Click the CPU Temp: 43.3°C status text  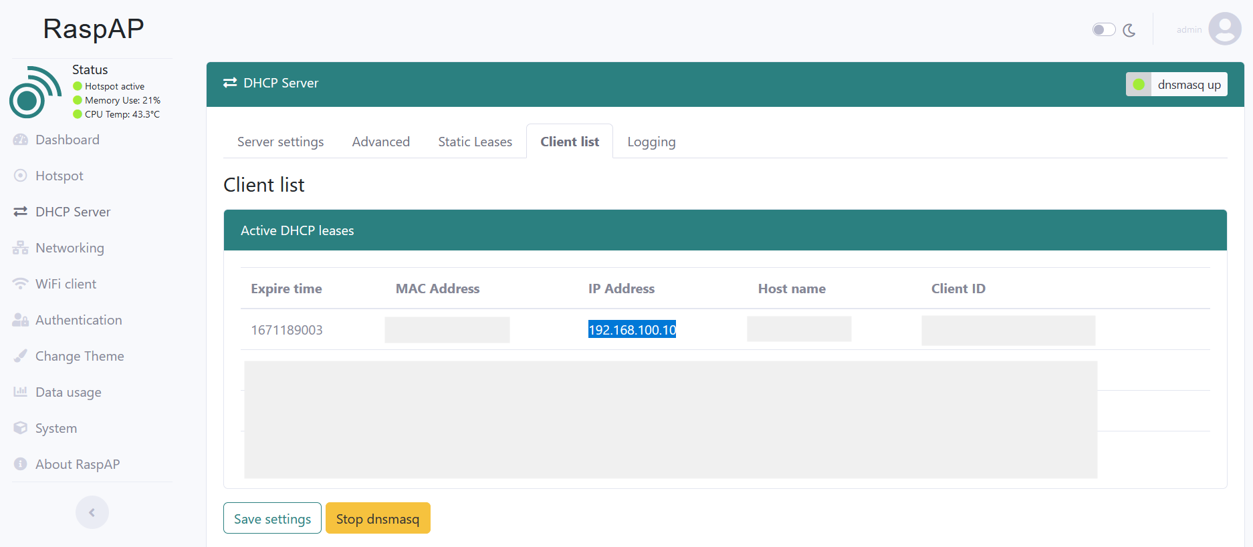[x=122, y=114]
